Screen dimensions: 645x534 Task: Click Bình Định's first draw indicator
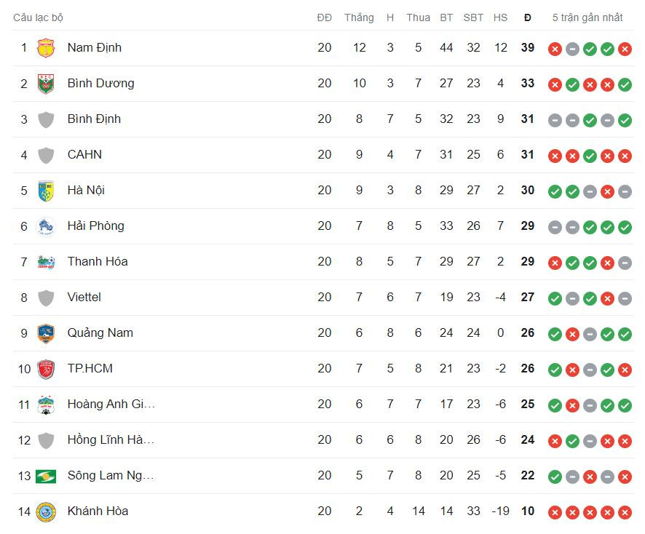(553, 119)
